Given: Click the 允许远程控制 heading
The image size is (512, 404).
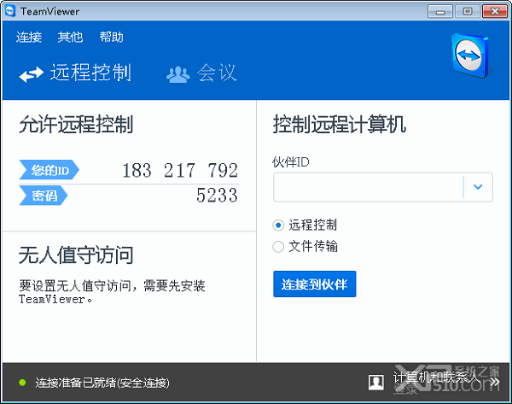Looking at the screenshot, I should click(76, 124).
